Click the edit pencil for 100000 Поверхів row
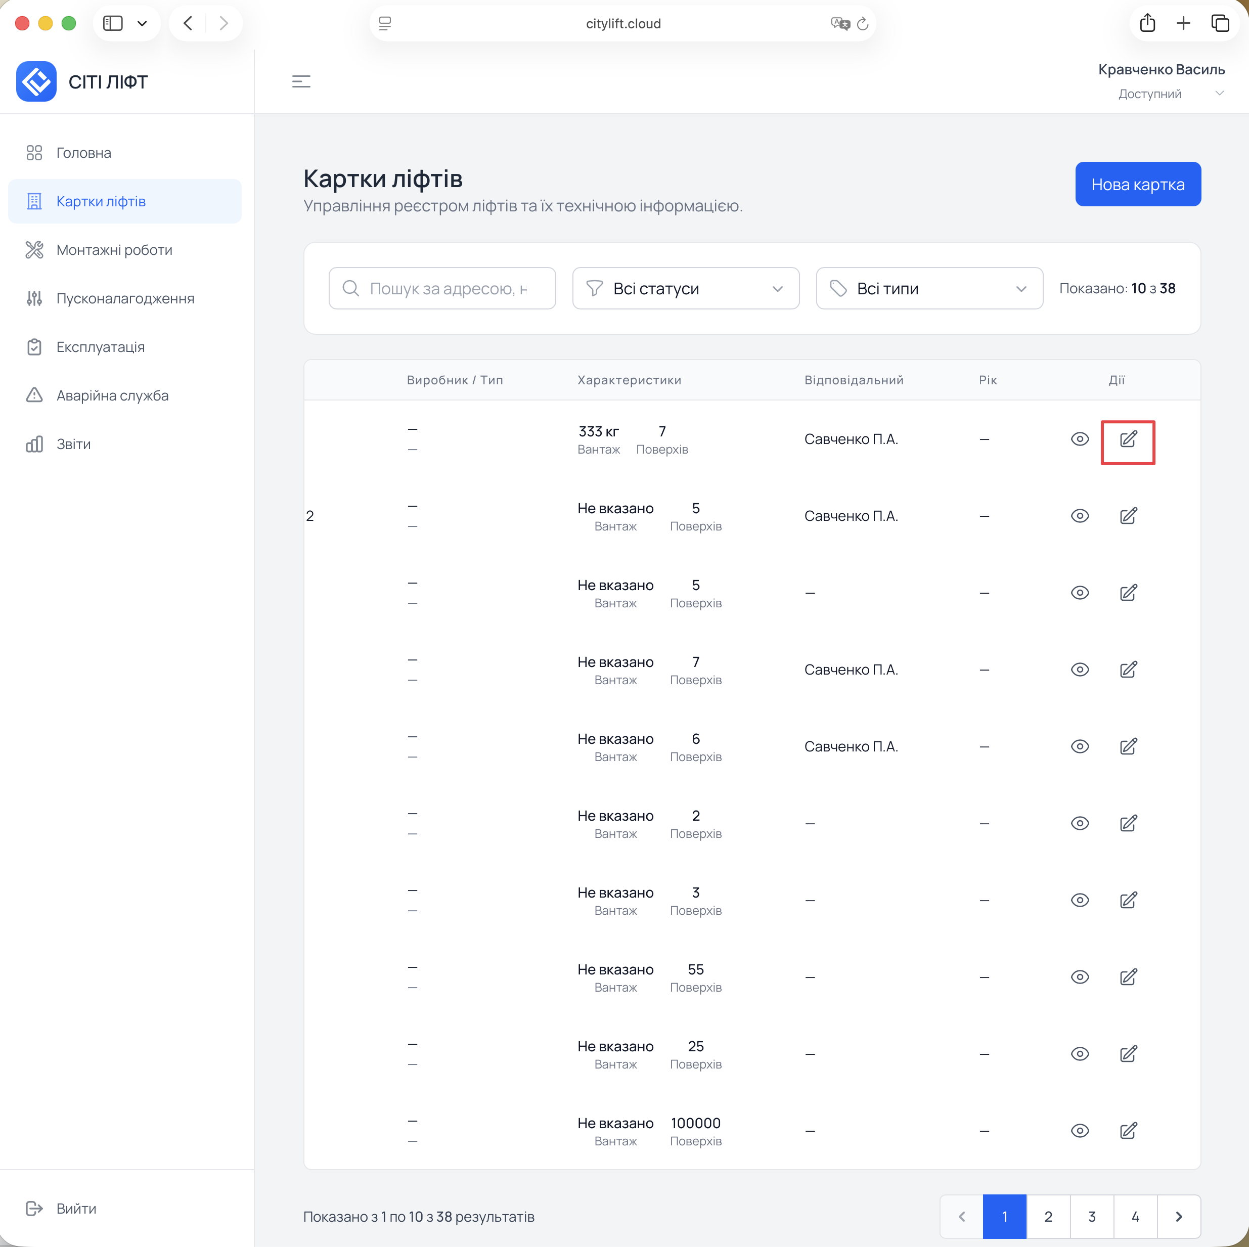 pyautogui.click(x=1128, y=1131)
